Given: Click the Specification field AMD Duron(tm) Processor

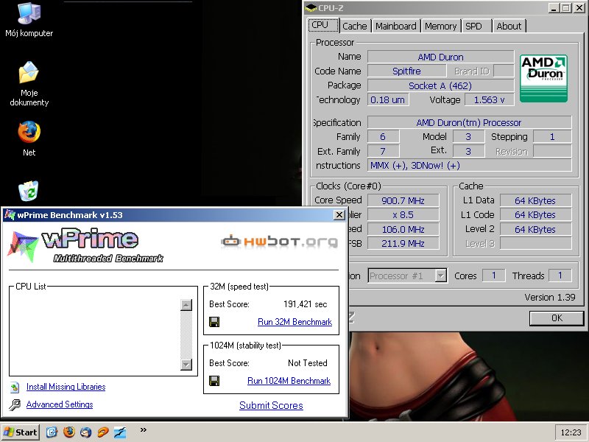Looking at the screenshot, I should tap(470, 122).
